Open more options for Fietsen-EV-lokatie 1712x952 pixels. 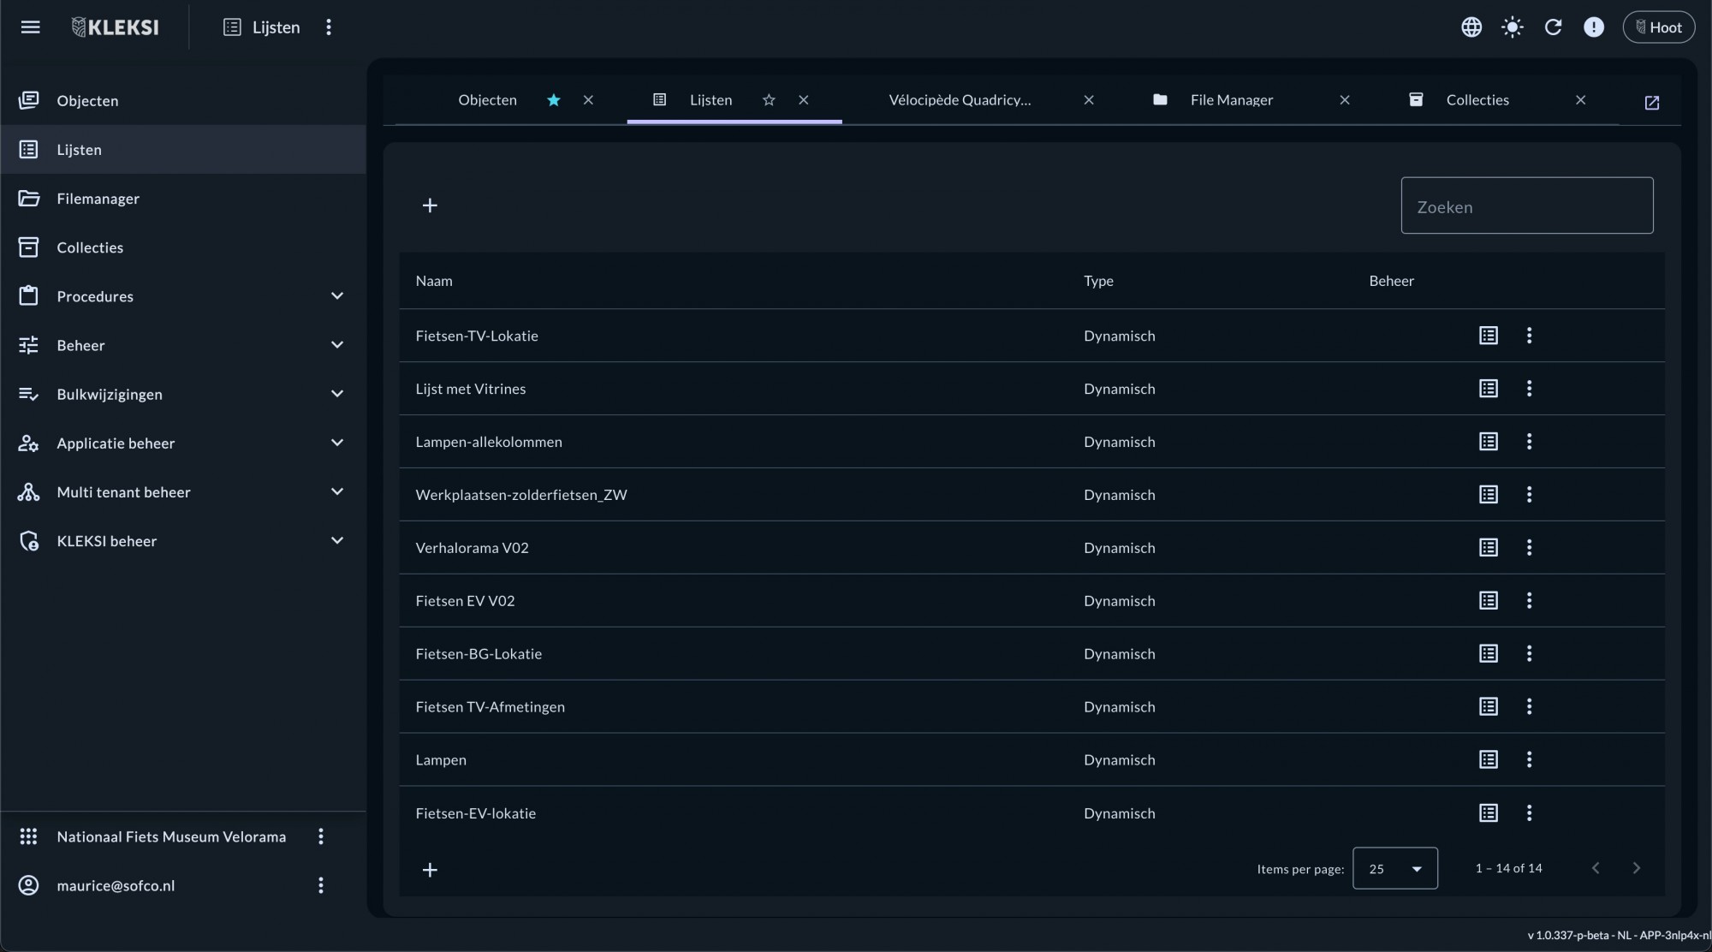point(1529,813)
